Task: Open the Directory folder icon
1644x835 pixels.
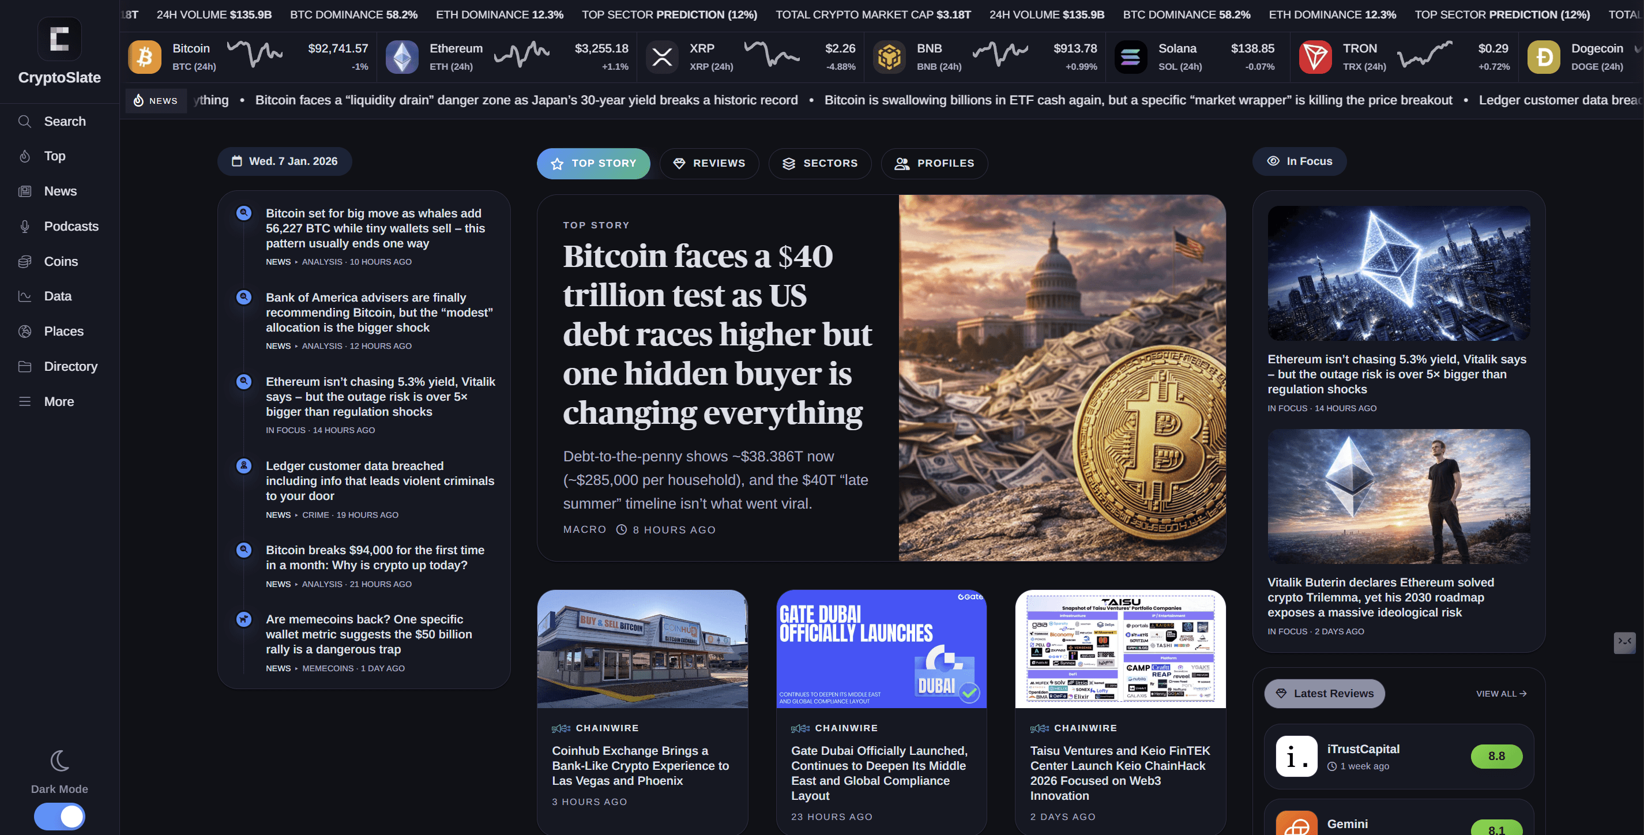Action: pyautogui.click(x=25, y=366)
